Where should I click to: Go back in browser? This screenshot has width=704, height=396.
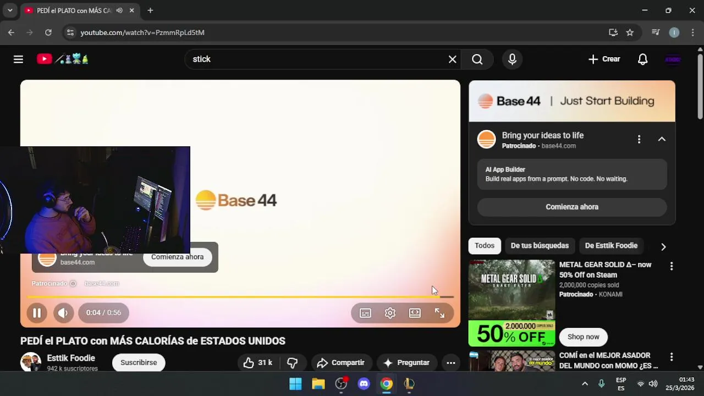[11, 32]
